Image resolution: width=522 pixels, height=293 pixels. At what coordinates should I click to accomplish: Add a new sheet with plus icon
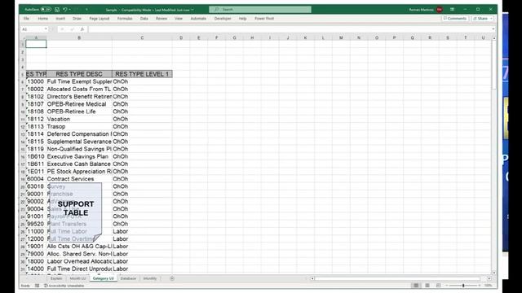172,278
